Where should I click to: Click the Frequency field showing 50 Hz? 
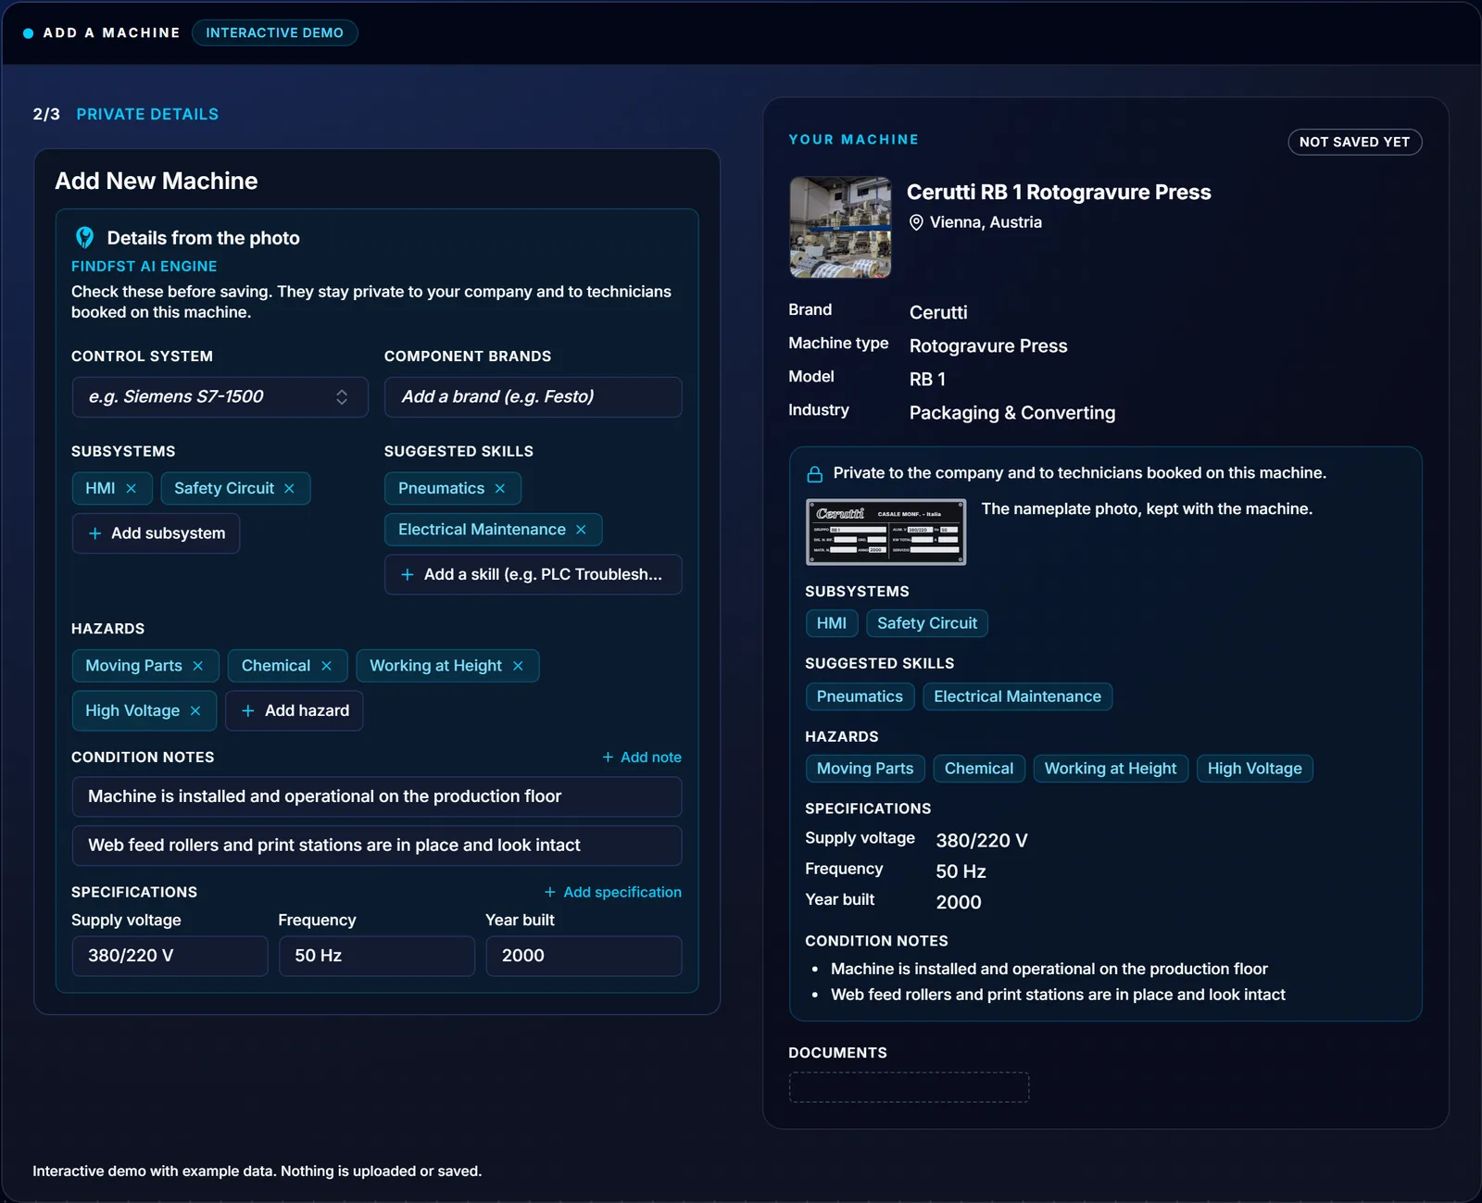coord(377,956)
